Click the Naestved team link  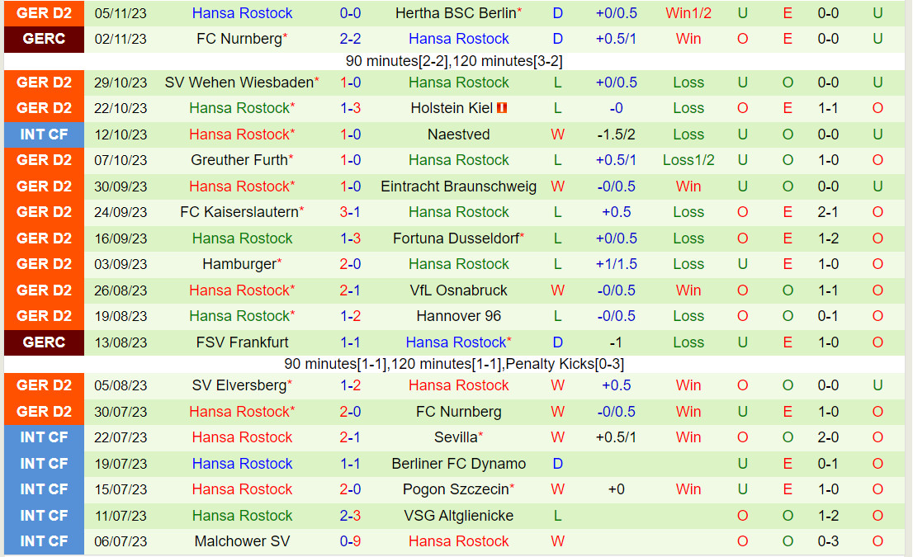coord(459,135)
